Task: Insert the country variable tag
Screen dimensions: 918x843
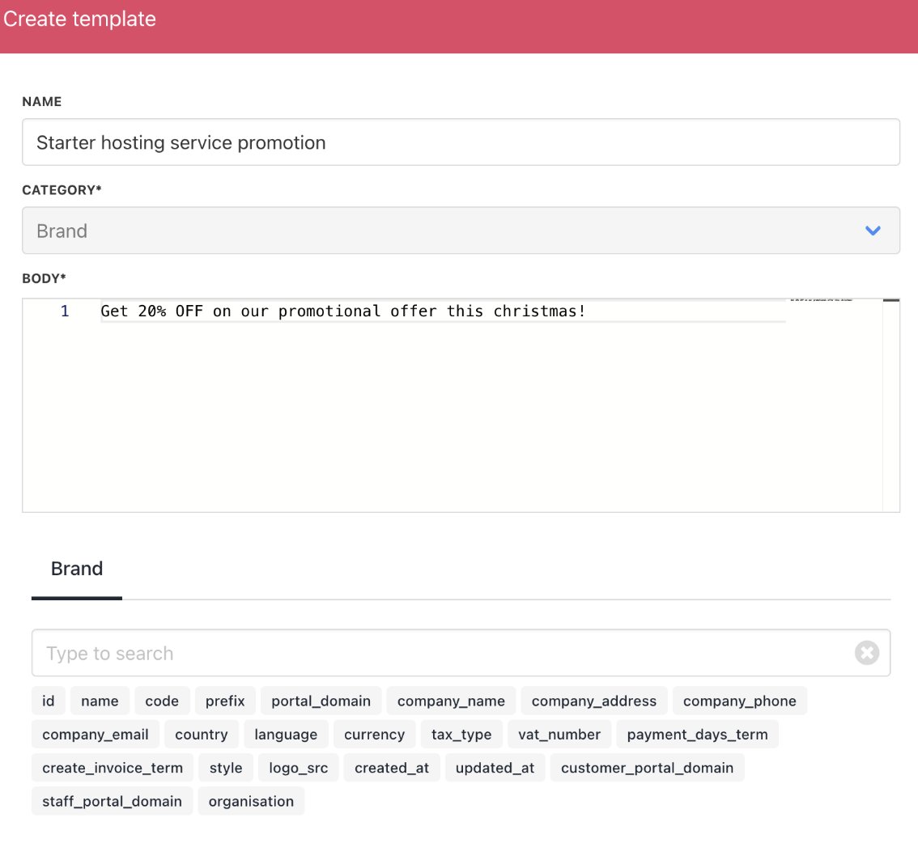Action: point(202,735)
